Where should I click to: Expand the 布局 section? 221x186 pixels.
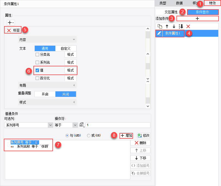(x=47, y=85)
